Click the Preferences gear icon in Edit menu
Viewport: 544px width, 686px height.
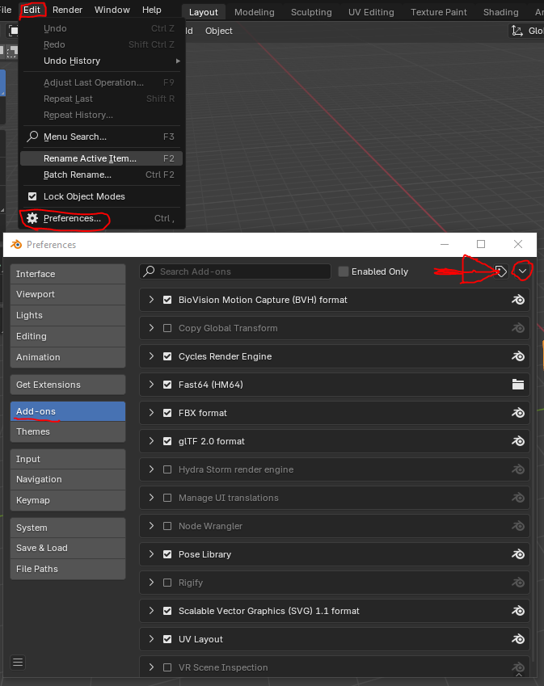point(32,218)
